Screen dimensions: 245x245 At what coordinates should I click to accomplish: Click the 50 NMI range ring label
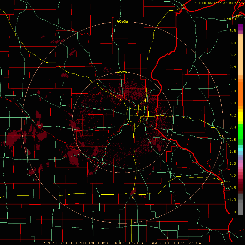pyautogui.click(x=122, y=72)
